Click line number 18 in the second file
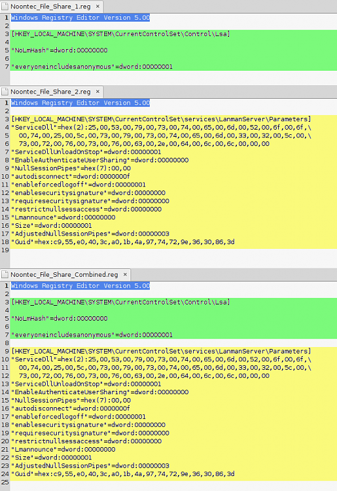Screen dimensions: 337x491 click(5, 242)
